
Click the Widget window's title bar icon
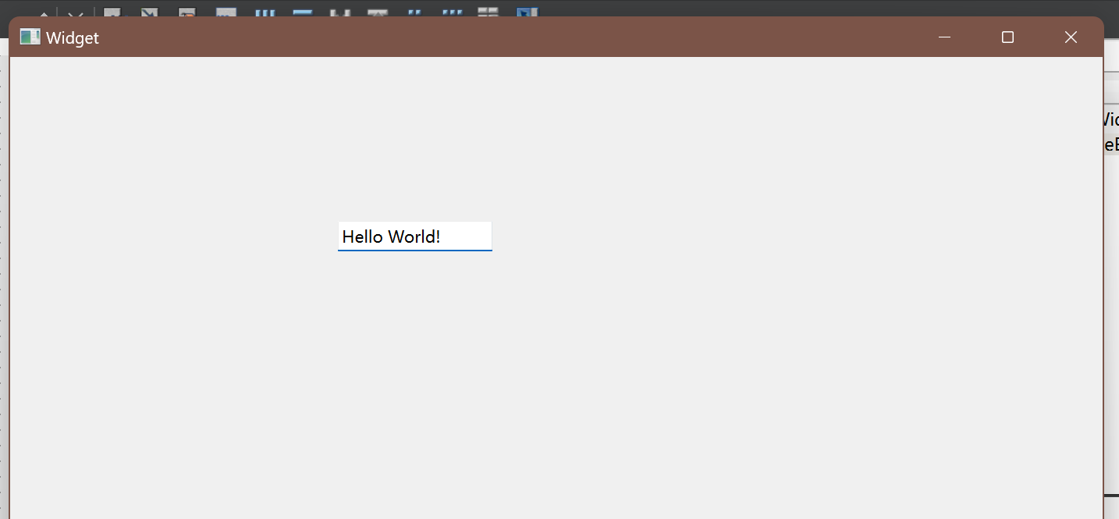(30, 37)
